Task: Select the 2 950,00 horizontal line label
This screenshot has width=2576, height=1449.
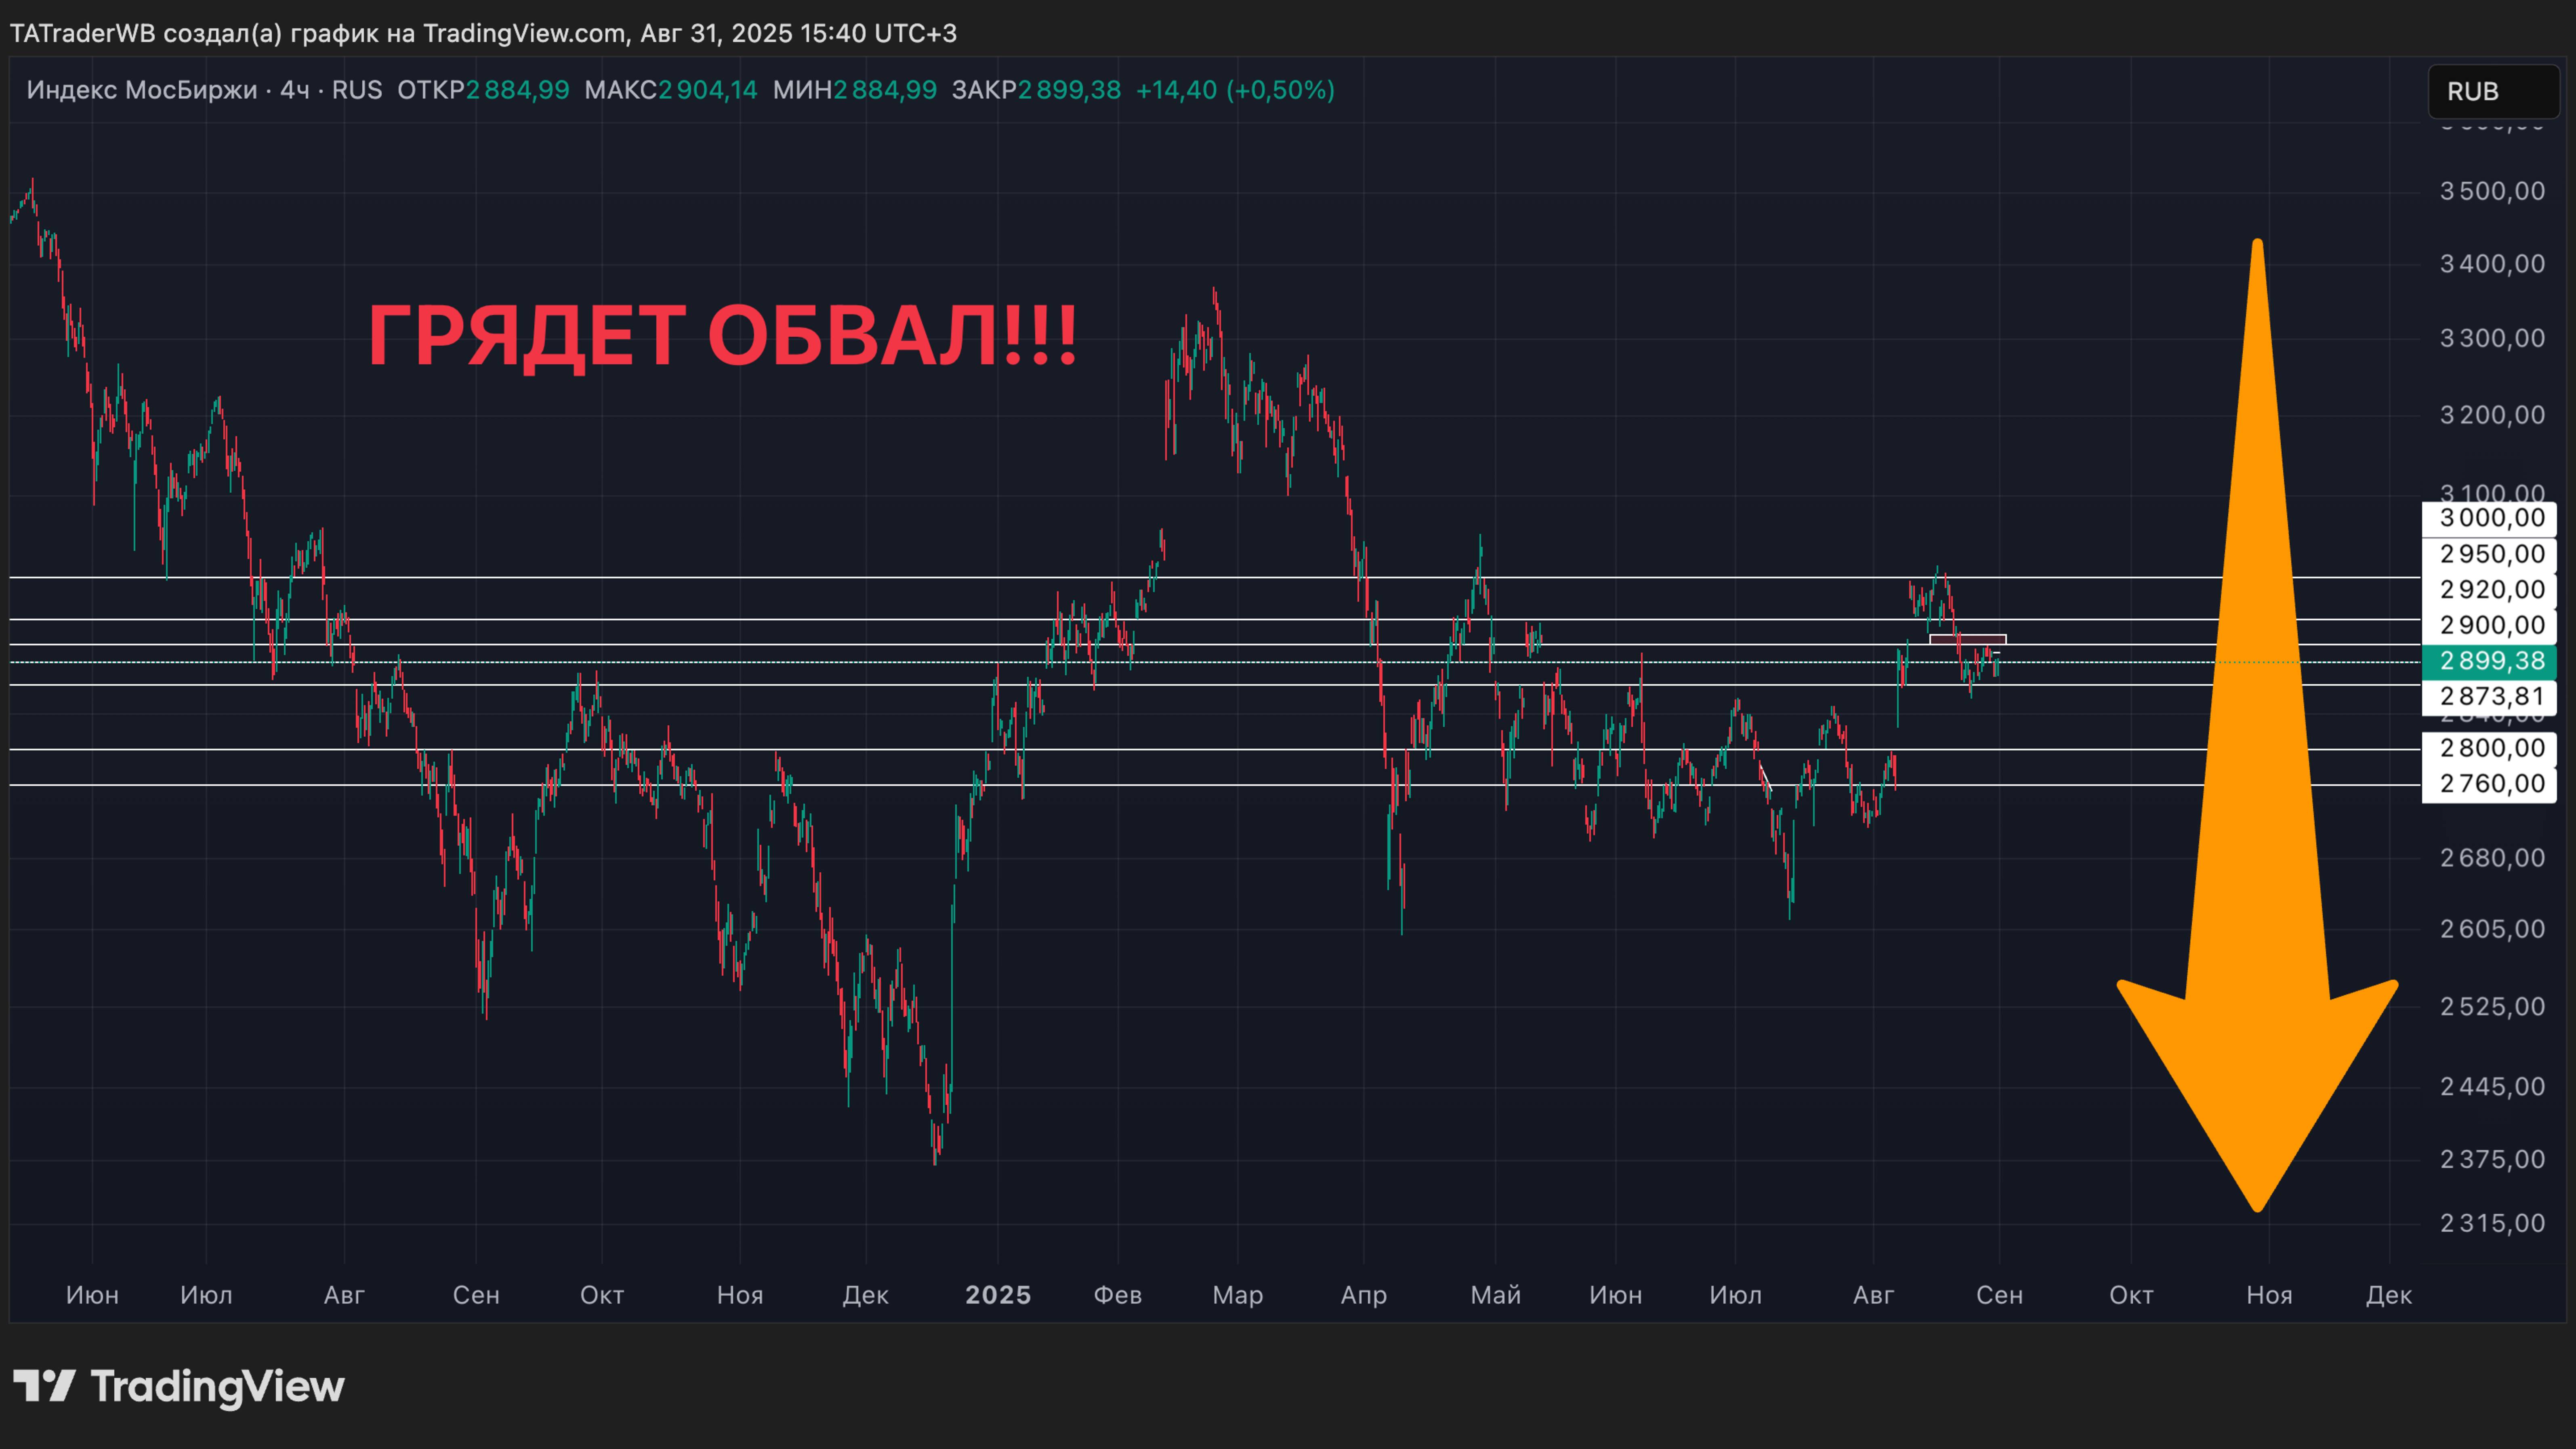Action: click(x=2490, y=554)
